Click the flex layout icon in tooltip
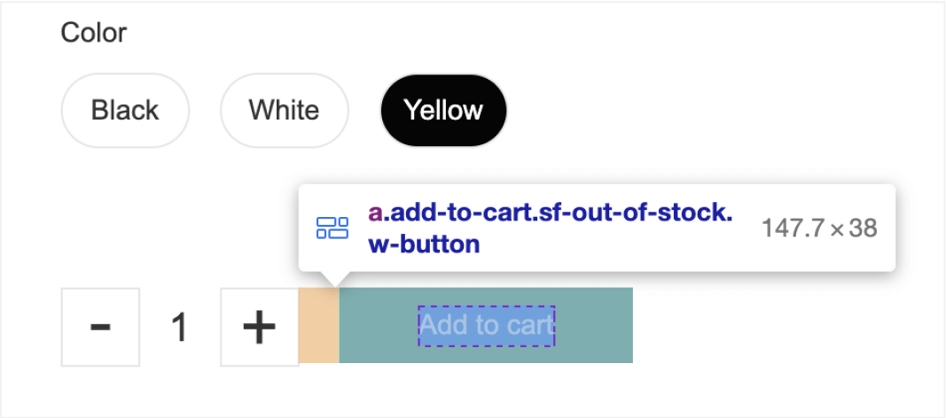This screenshot has width=946, height=418. (332, 228)
